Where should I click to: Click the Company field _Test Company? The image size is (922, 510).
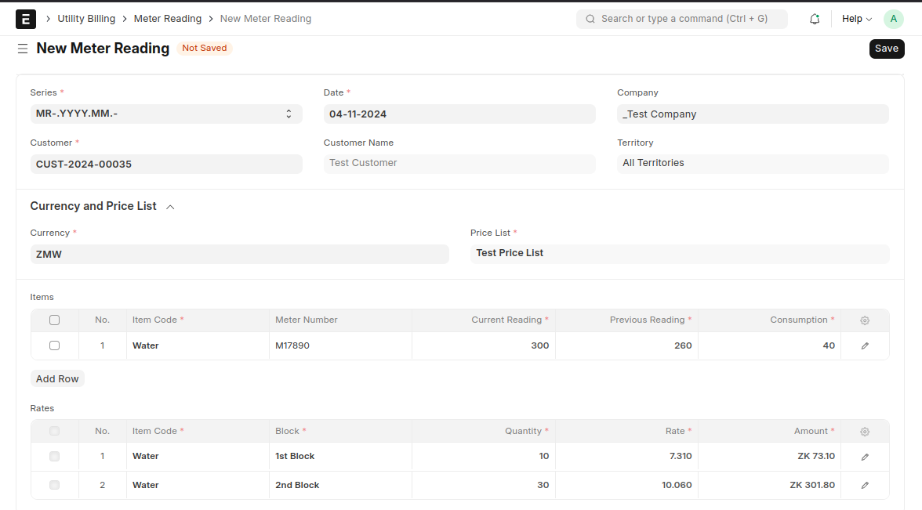pos(753,114)
